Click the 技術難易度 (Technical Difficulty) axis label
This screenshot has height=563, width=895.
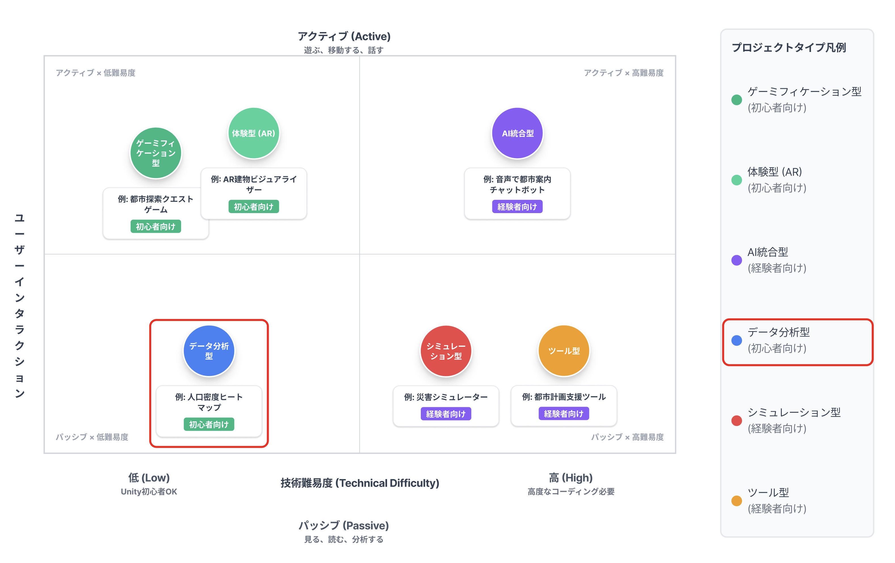[360, 483]
